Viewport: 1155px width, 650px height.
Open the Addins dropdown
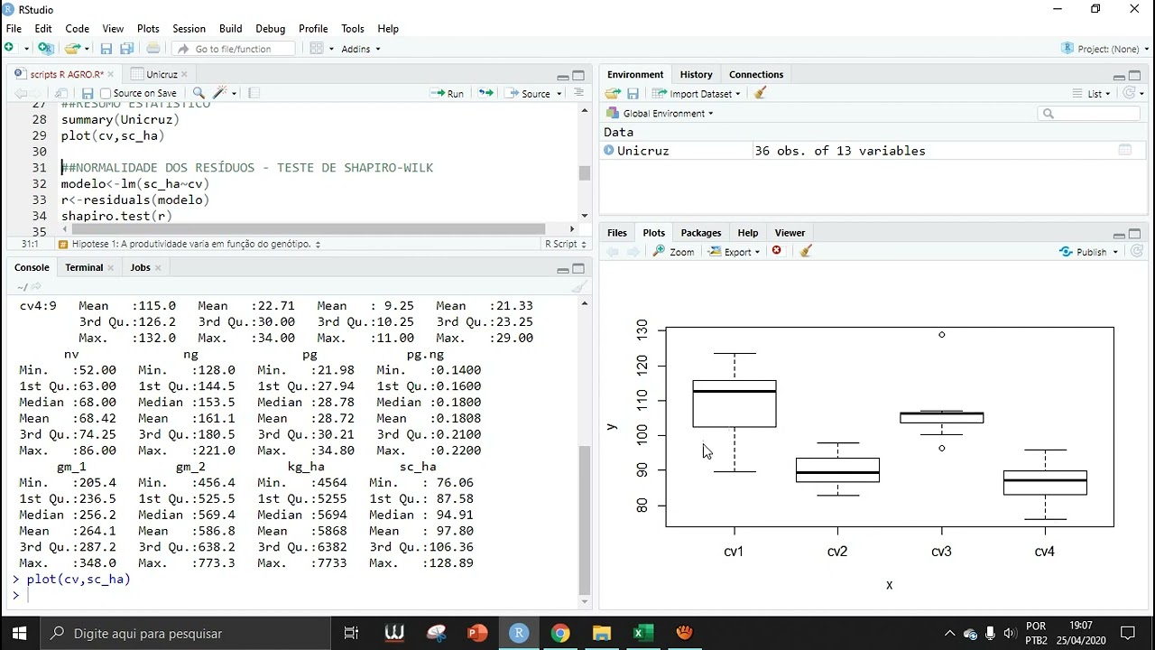coord(361,49)
